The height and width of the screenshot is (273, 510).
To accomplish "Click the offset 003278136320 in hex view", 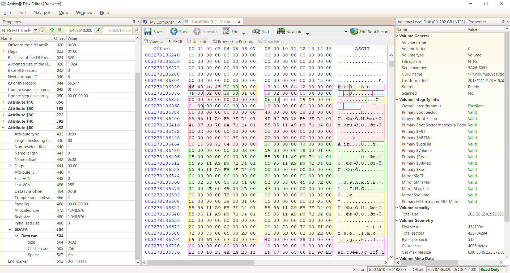I will point(162,87).
